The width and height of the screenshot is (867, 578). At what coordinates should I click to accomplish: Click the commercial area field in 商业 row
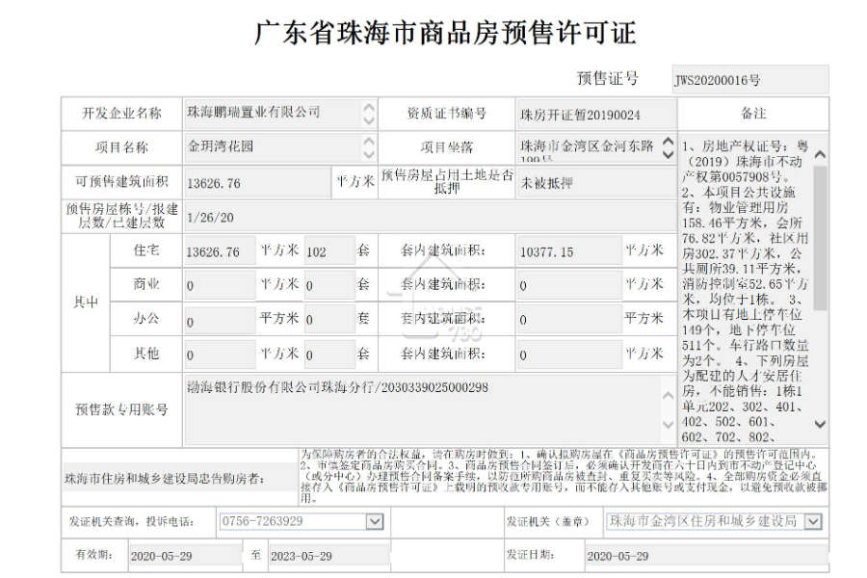point(220,285)
